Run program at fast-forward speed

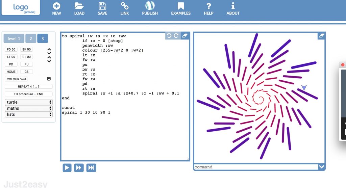pos(79,168)
